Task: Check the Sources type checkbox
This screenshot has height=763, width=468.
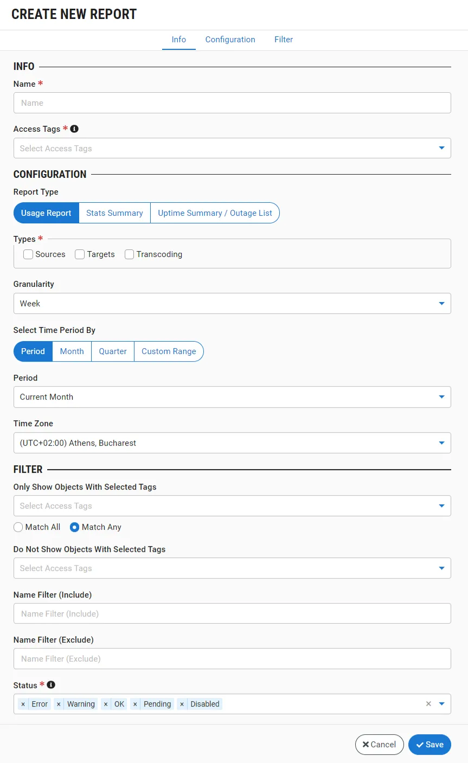Action: click(x=28, y=254)
